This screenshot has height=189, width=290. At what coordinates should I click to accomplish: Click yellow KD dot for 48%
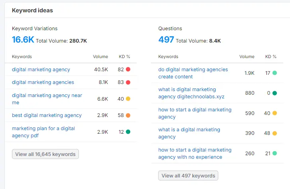(x=274, y=133)
